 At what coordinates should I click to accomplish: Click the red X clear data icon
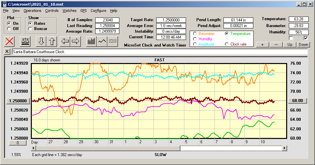(10, 41)
